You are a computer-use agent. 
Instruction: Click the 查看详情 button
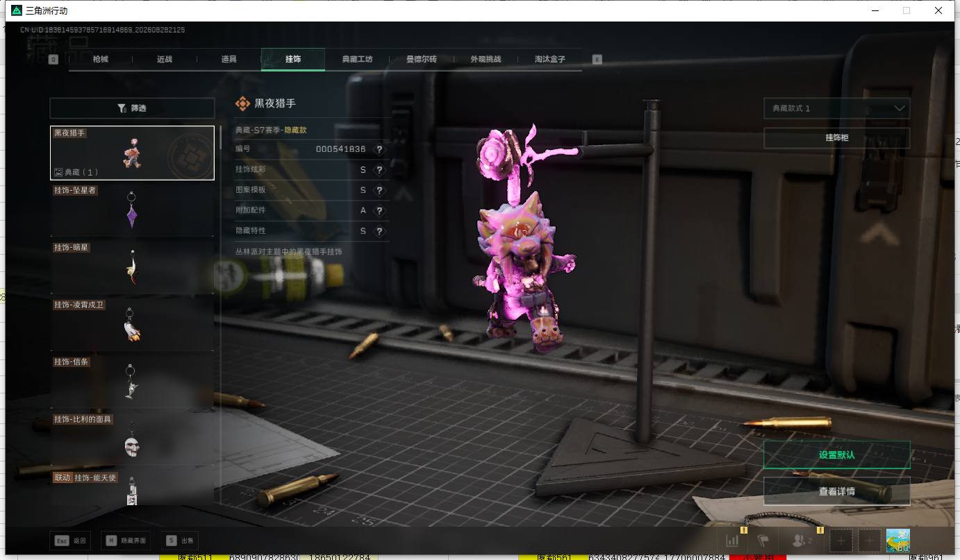pos(836,491)
